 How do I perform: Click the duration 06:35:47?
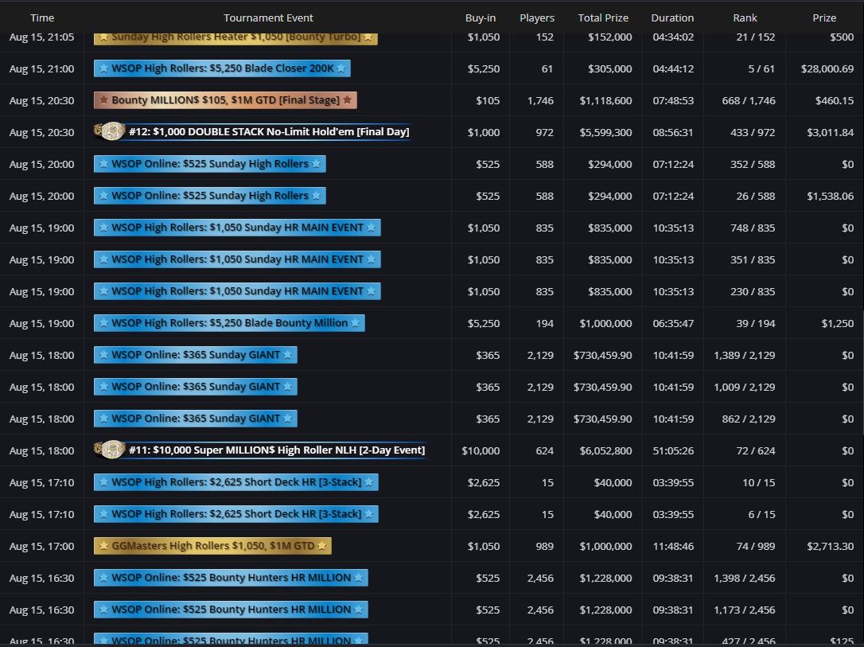pyautogui.click(x=673, y=323)
